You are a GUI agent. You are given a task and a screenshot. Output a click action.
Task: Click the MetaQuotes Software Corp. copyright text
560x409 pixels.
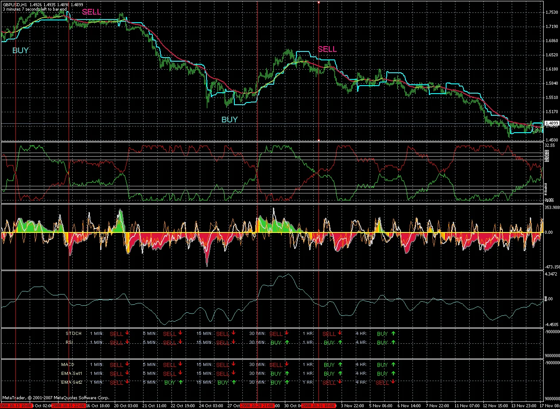(x=55, y=398)
